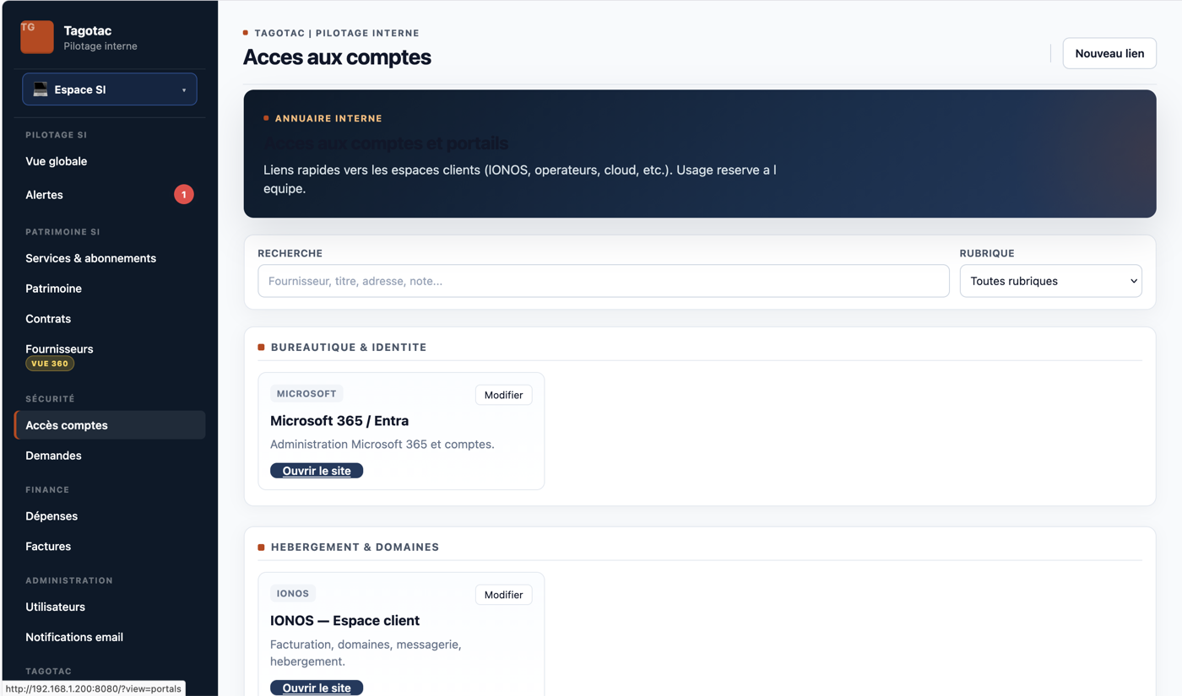
Task: Click Modifier on the IONOS card
Action: [x=504, y=595]
